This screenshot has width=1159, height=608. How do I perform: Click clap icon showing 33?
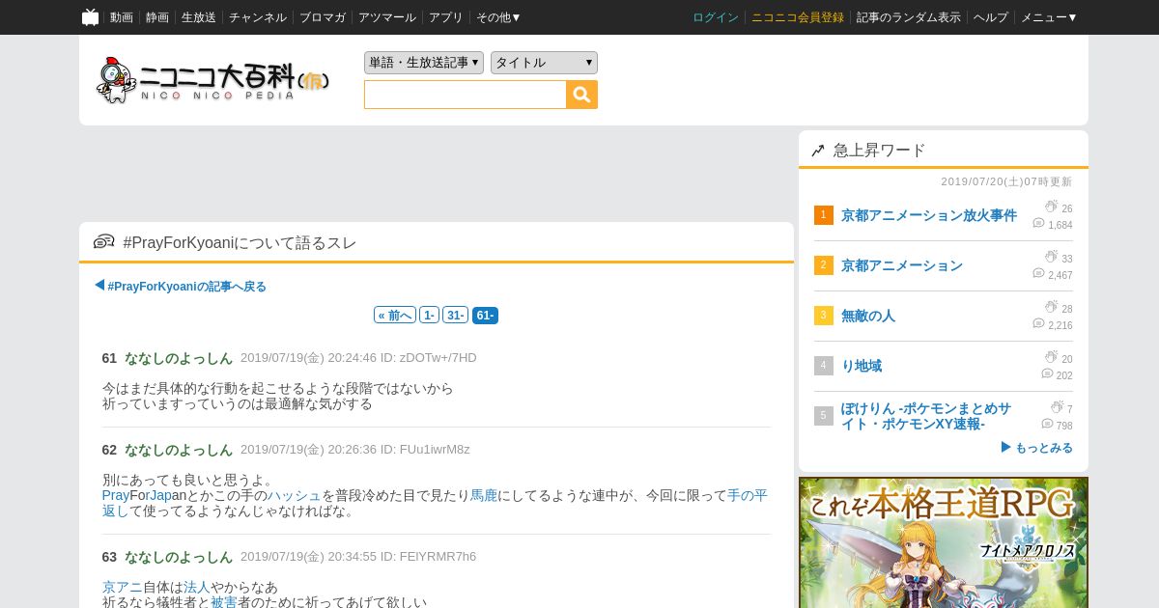click(x=1052, y=258)
